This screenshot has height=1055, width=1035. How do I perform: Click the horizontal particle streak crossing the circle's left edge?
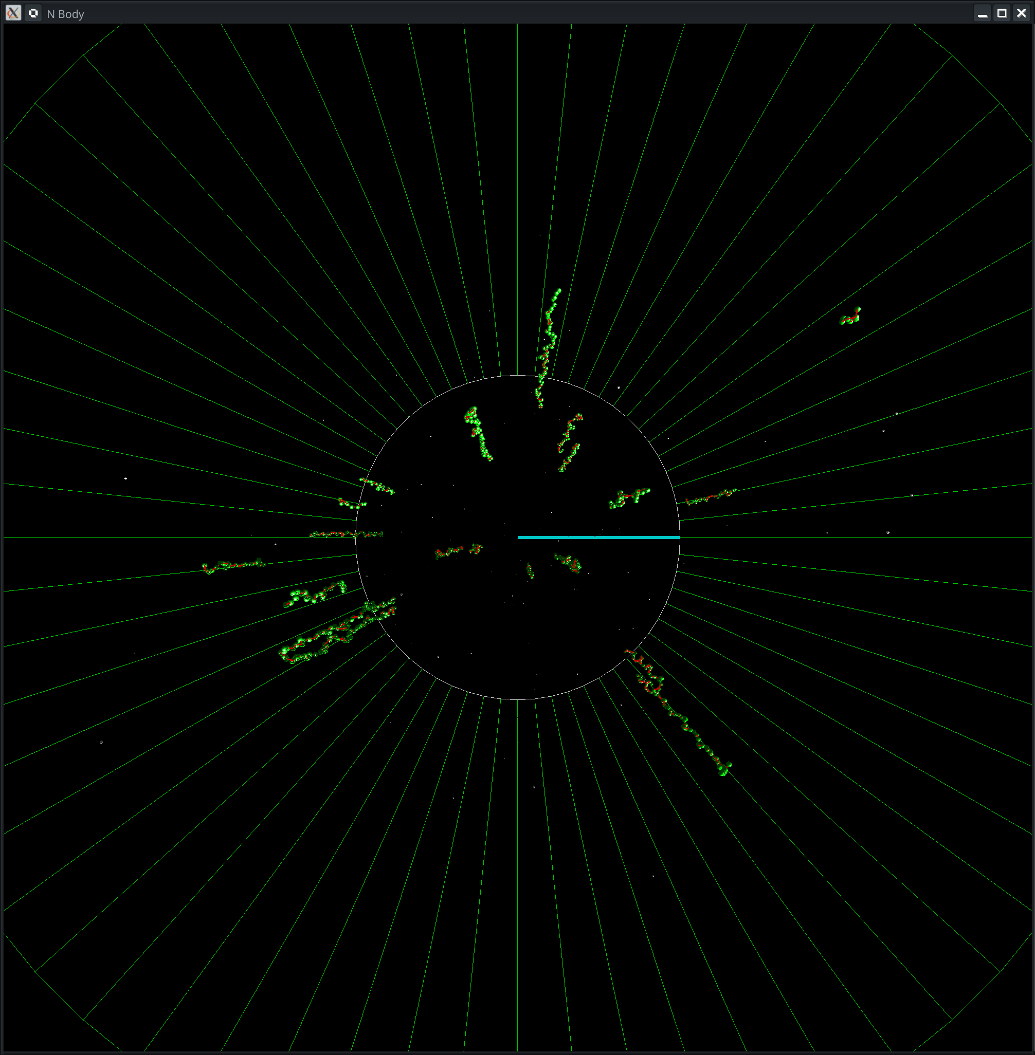(346, 534)
